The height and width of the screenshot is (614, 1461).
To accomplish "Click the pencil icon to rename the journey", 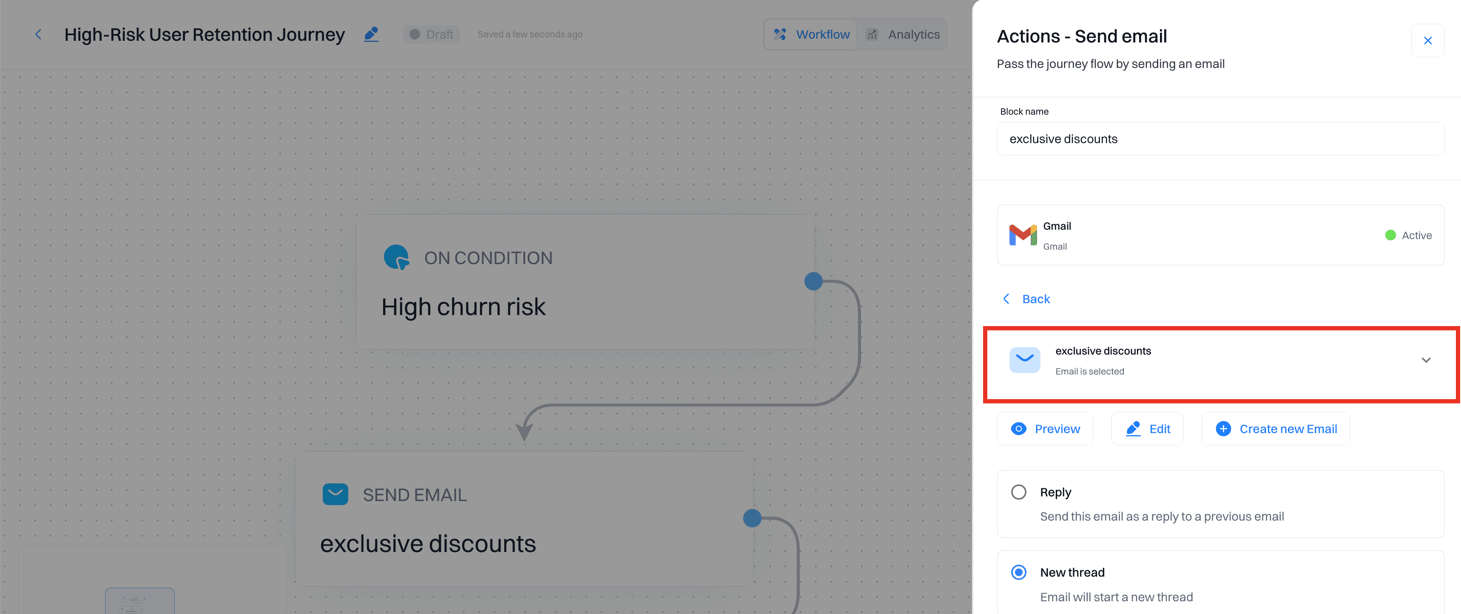I will pos(372,34).
